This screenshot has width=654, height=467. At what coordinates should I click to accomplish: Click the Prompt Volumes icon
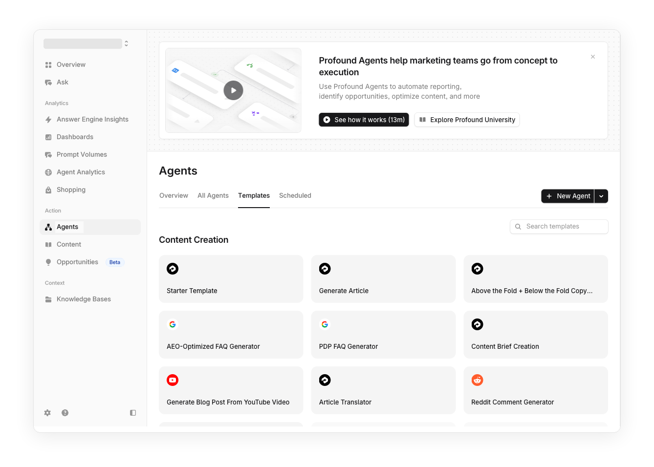(48, 155)
